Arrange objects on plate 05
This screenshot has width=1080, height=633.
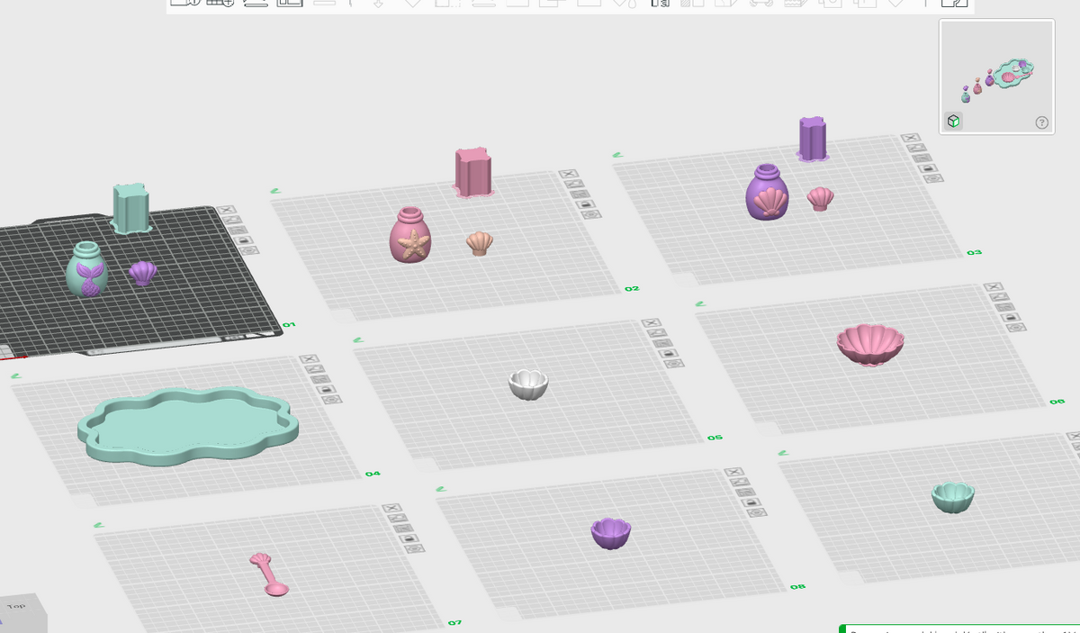point(663,343)
